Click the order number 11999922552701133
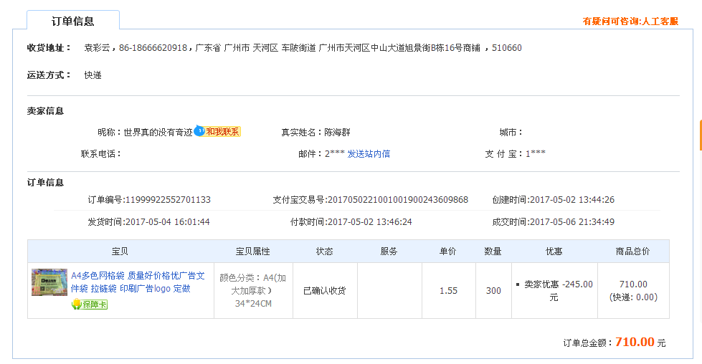This screenshot has width=702, height=364. tap(168, 200)
